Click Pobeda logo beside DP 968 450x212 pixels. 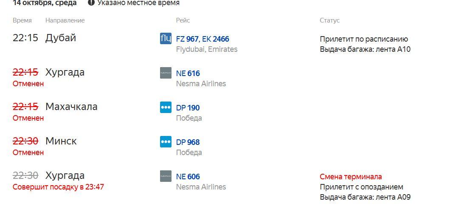tap(166, 142)
